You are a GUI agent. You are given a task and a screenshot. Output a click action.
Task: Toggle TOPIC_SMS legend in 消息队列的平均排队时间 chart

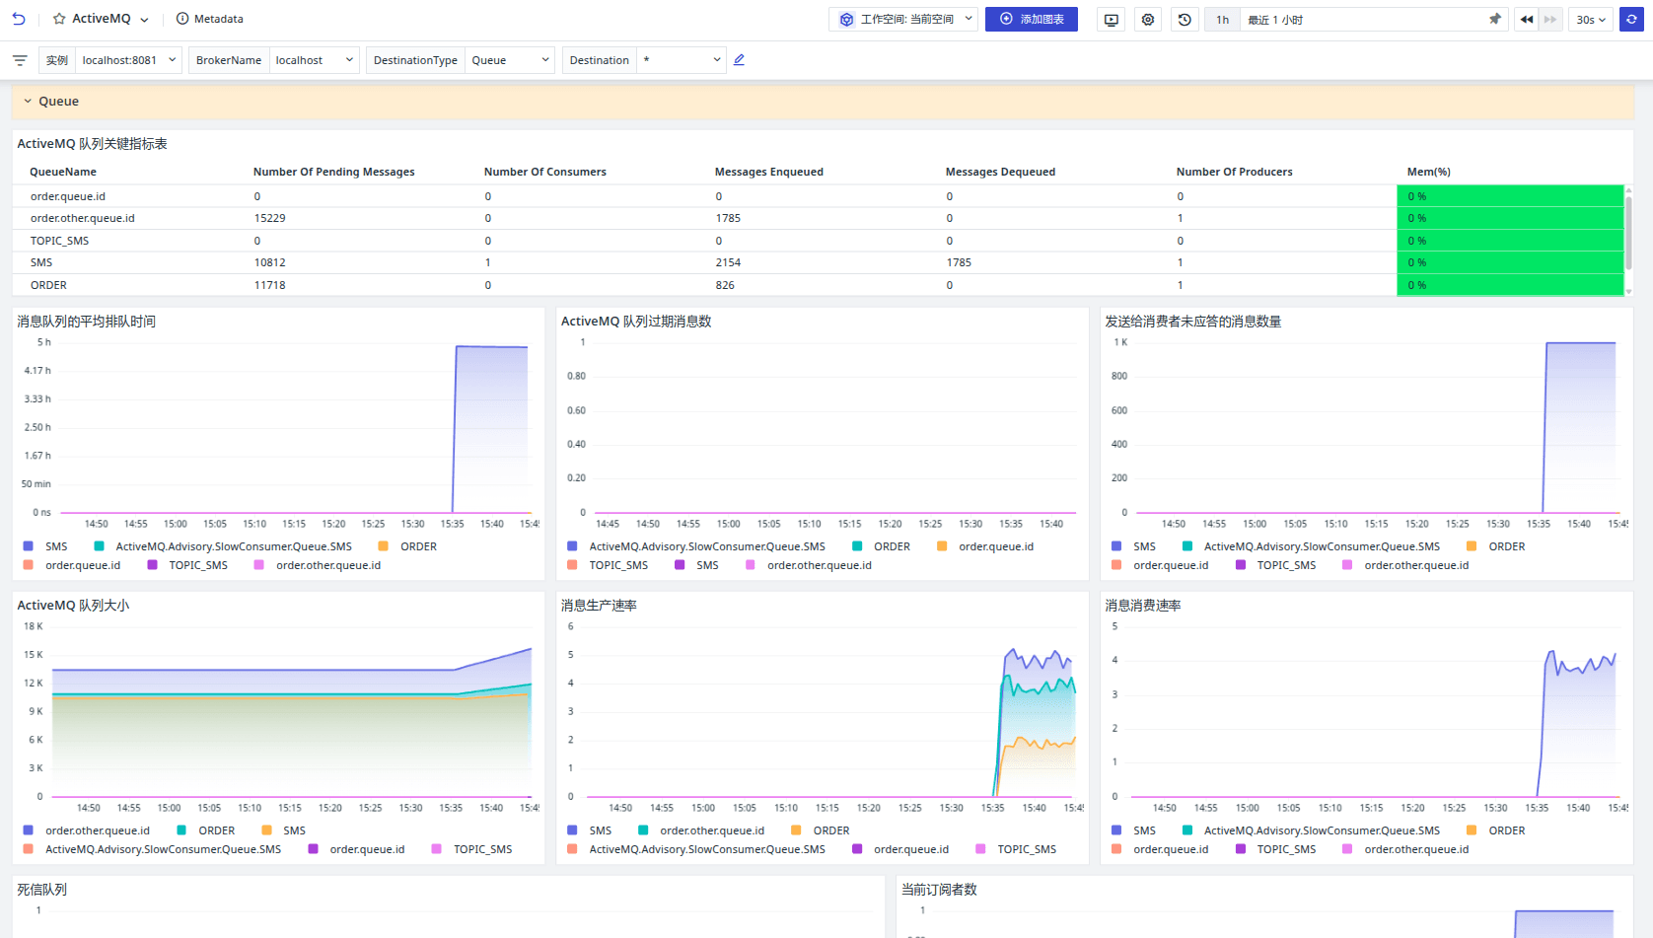pyautogui.click(x=198, y=565)
